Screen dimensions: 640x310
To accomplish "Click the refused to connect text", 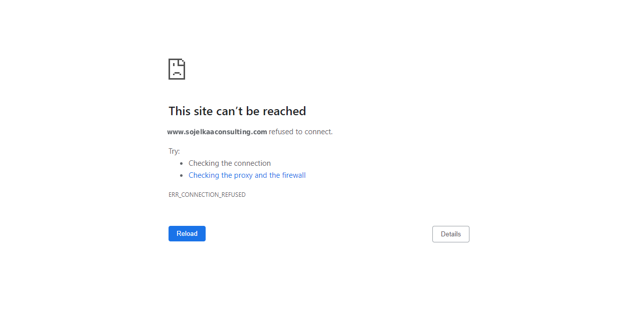I will tap(300, 132).
